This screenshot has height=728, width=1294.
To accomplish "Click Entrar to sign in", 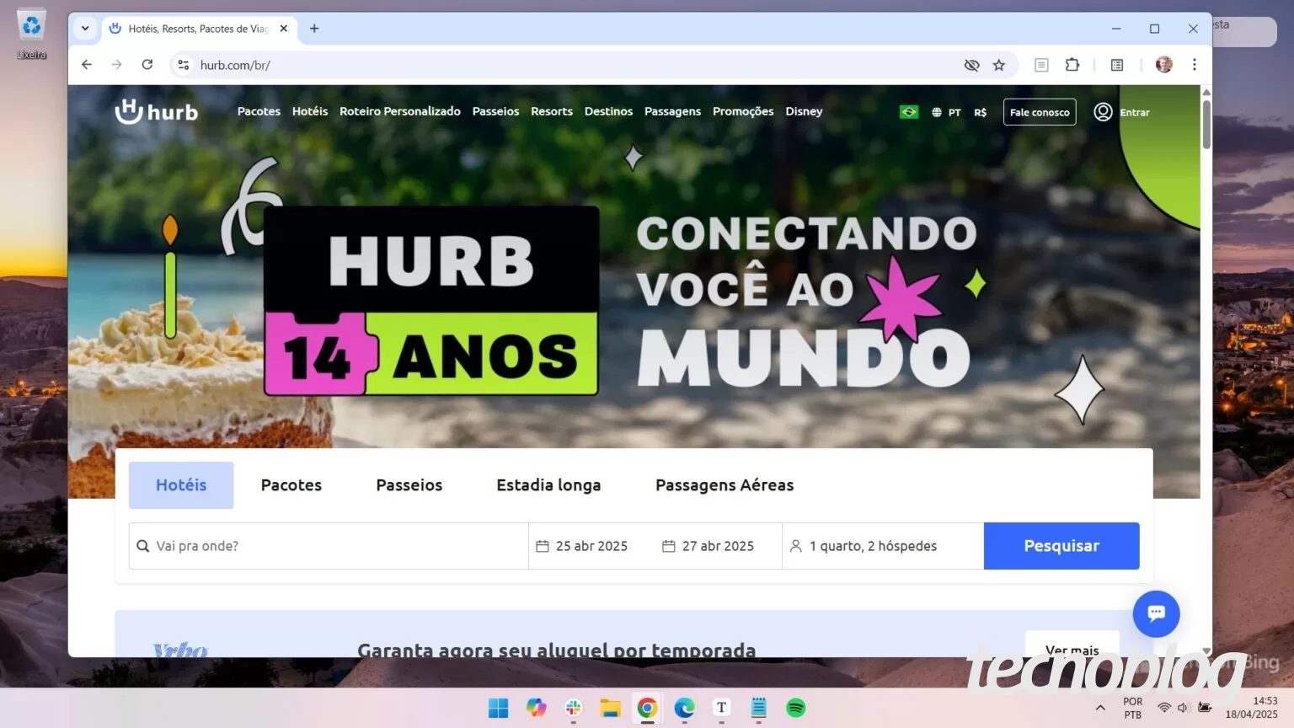I will point(1122,112).
